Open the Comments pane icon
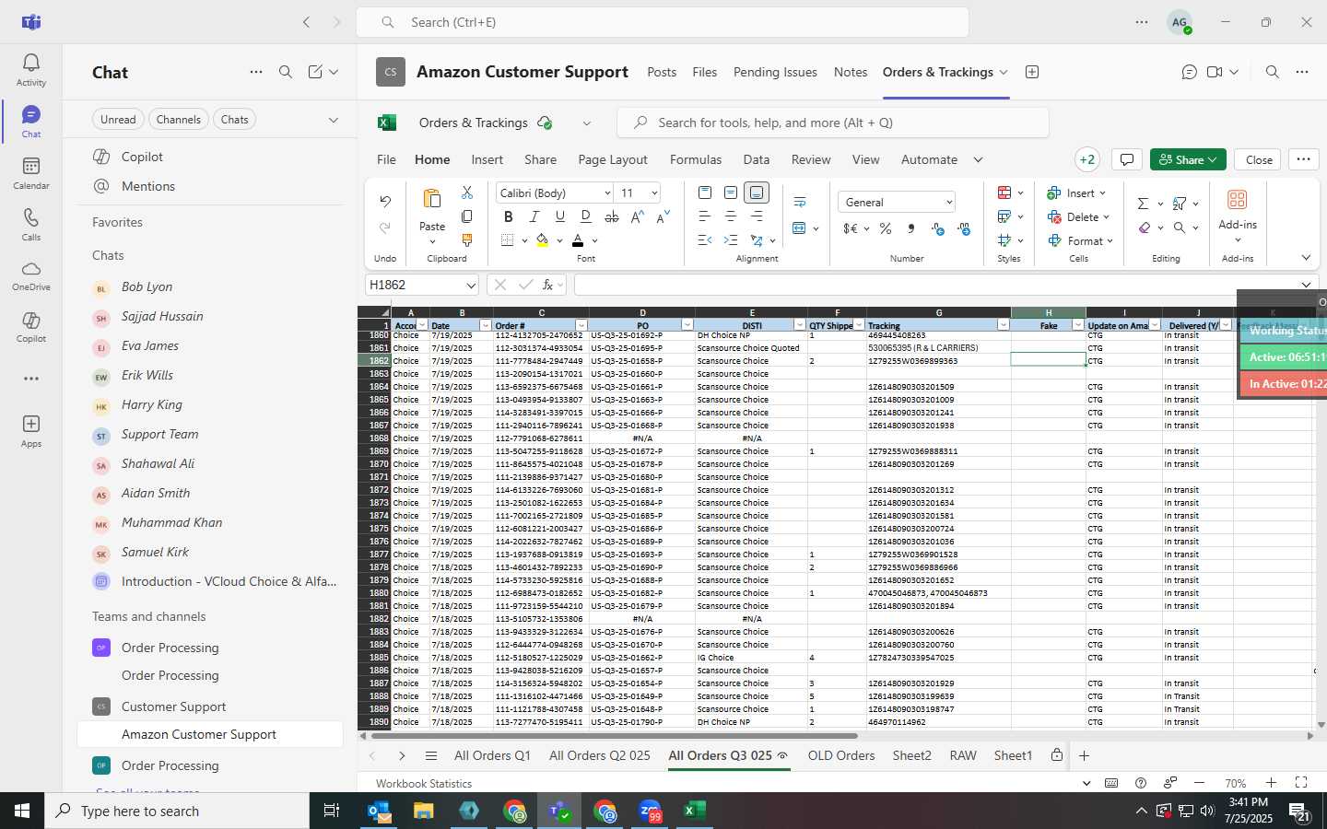The image size is (1327, 829). click(1126, 159)
